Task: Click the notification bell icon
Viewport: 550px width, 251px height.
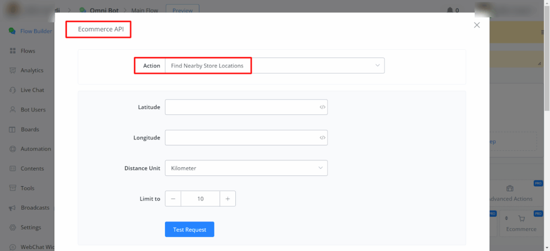Action: 449,10
